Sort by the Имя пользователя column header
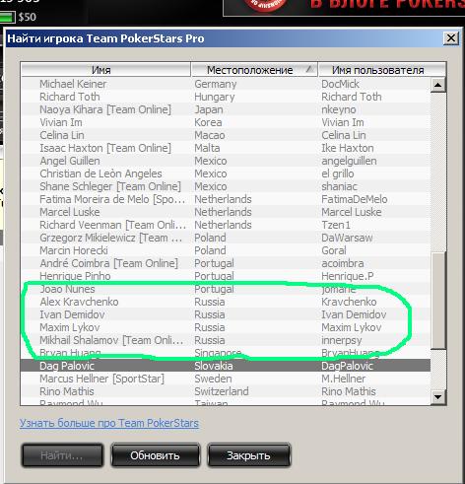Screen dimensions: 465x484 [x=382, y=70]
